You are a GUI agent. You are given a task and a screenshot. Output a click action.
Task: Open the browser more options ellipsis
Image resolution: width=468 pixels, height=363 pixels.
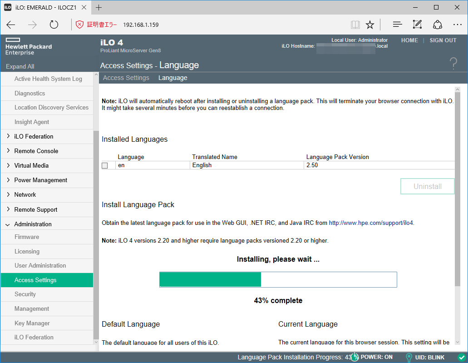(x=457, y=25)
